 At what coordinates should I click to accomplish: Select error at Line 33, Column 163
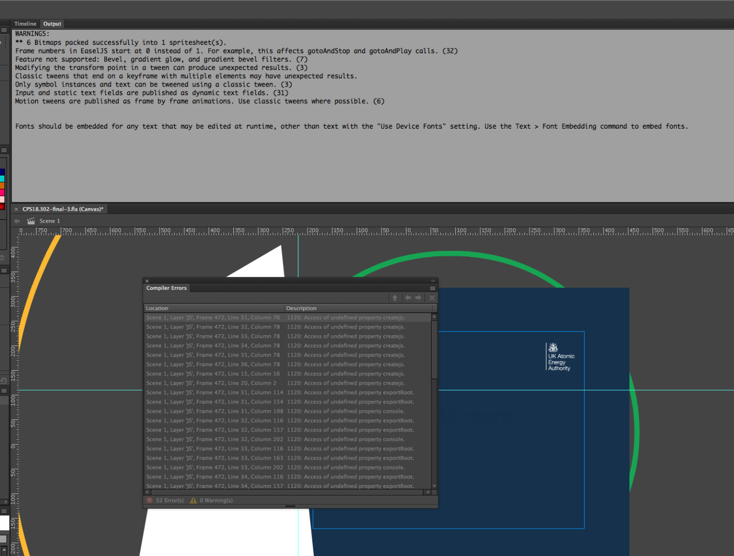(x=287, y=458)
